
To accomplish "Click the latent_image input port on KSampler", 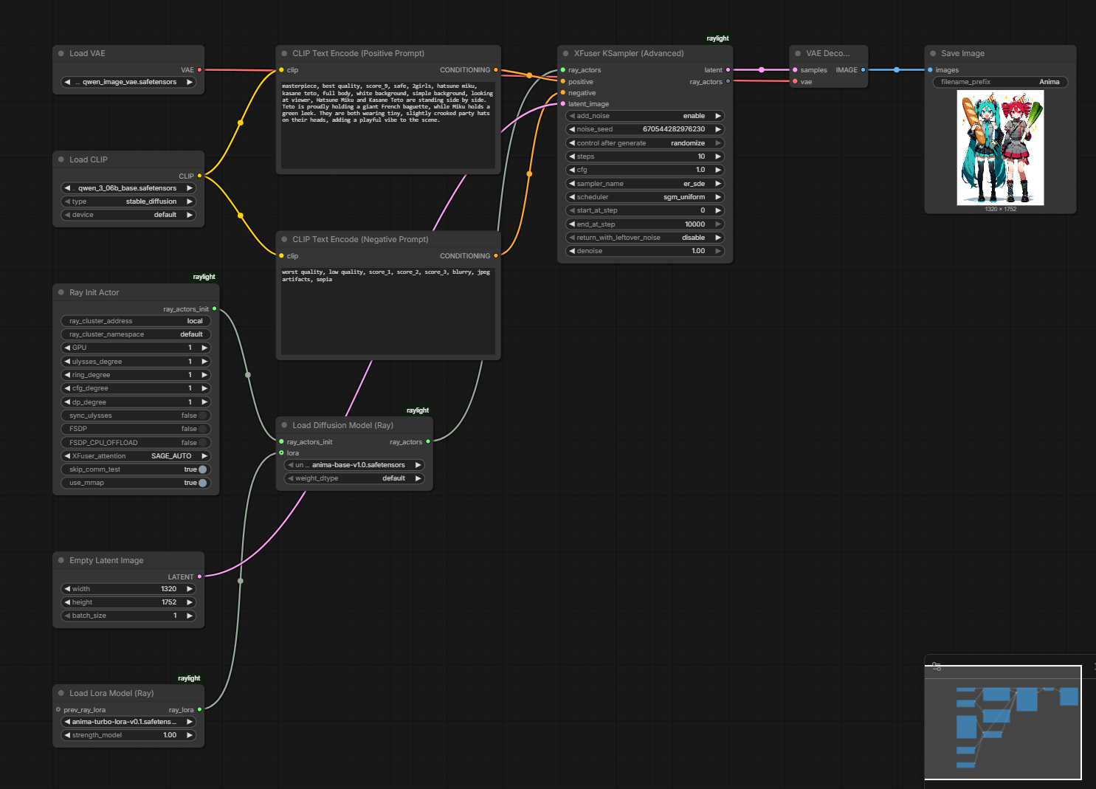I will click(x=563, y=104).
